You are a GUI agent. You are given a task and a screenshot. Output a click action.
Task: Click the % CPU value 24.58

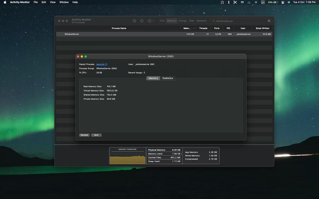point(99,72)
